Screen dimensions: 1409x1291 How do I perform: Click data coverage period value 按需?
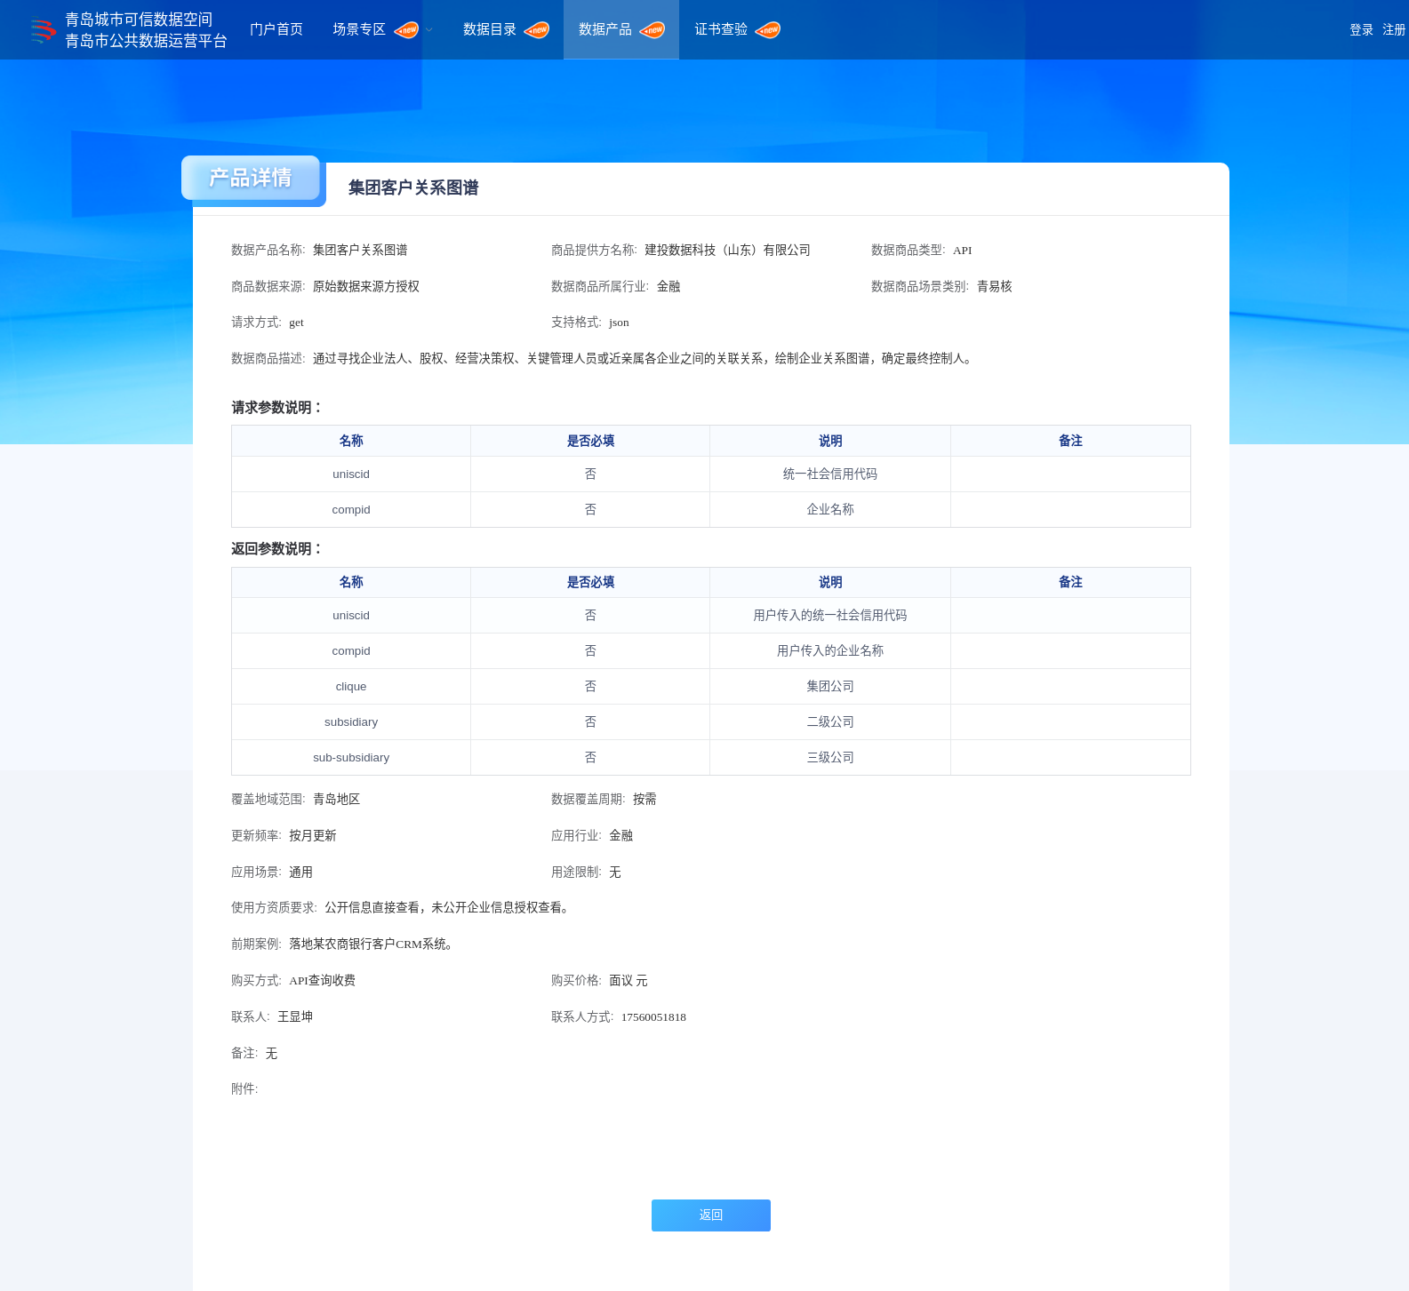pos(644,800)
